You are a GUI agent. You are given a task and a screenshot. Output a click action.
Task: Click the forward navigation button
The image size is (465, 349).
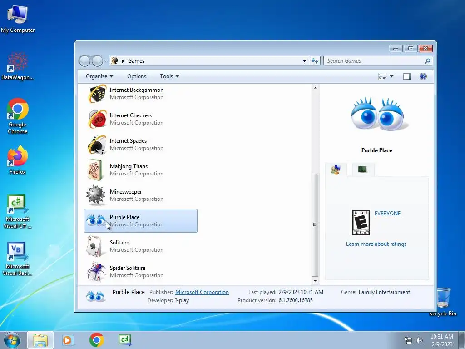[97, 61]
